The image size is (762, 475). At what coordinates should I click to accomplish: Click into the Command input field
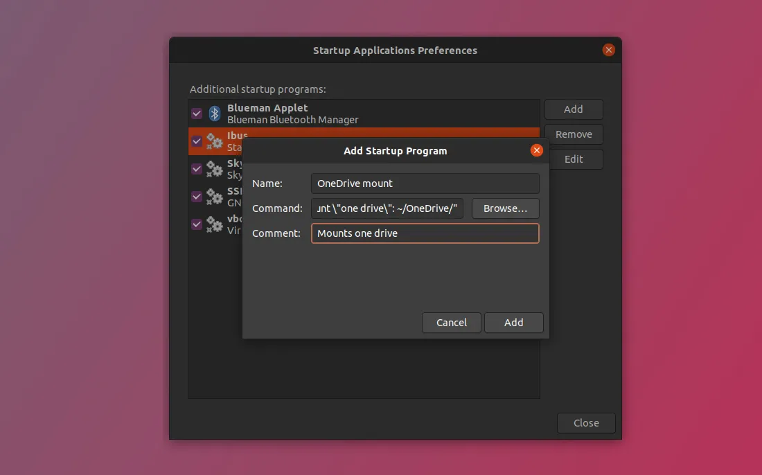(387, 208)
